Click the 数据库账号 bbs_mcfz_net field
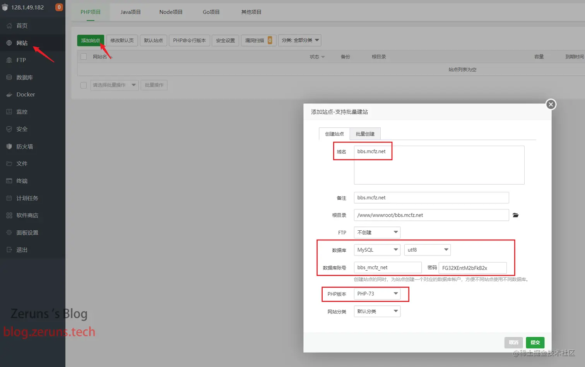 click(388, 268)
